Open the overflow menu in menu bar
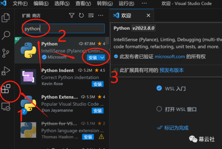Image resolution: width=222 pixels, height=149 pixels. click(x=144, y=4)
